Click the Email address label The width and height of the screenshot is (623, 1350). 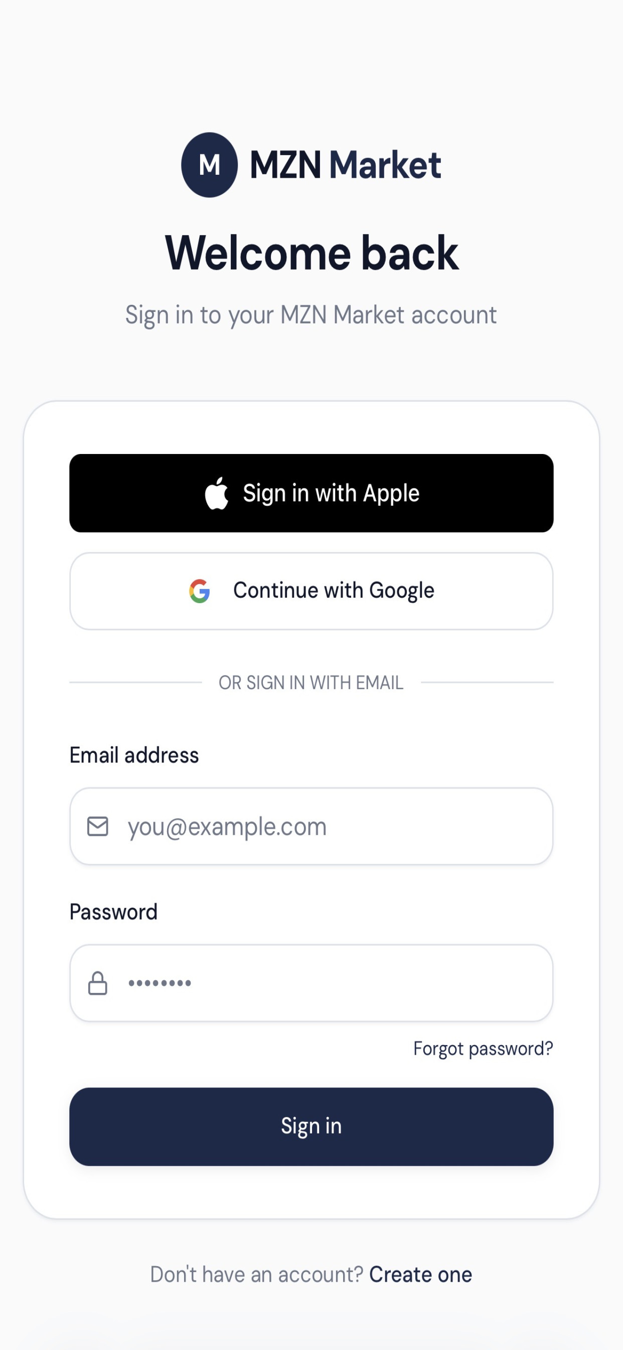pyautogui.click(x=134, y=755)
